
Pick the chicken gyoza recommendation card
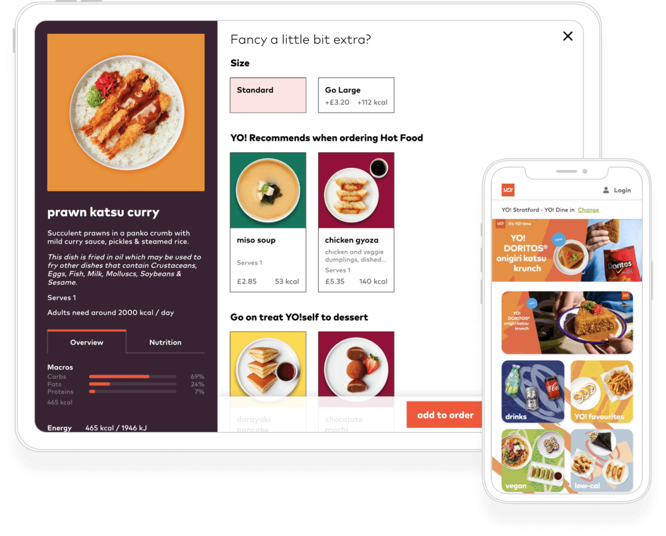pos(356,222)
